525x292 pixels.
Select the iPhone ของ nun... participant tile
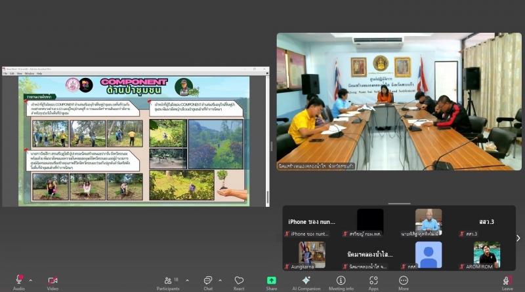pos(311,223)
